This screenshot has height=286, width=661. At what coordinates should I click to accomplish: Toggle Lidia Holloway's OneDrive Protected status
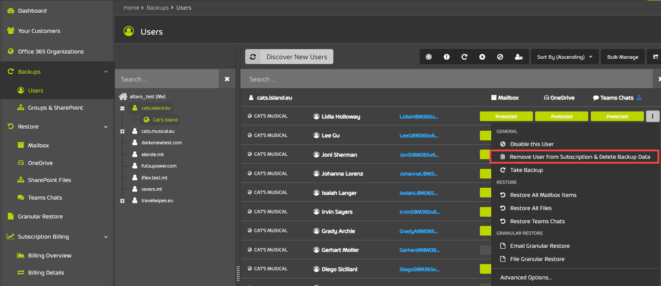[561, 116]
